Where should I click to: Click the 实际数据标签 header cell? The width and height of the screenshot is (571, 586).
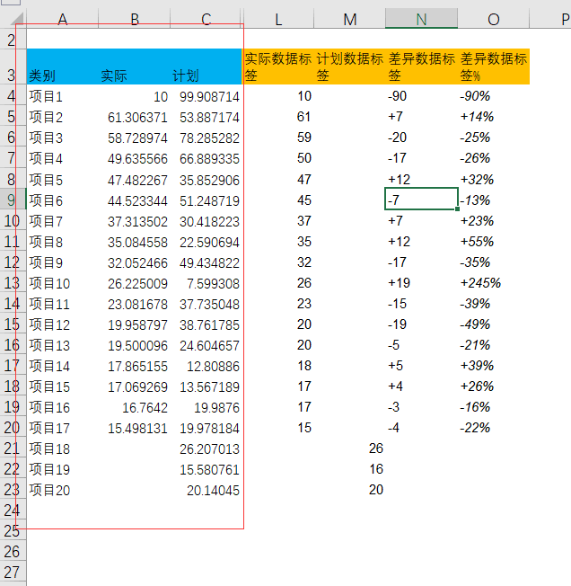(278, 67)
